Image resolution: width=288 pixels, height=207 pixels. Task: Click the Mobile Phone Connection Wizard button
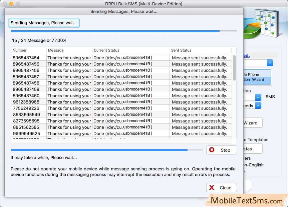point(257,77)
